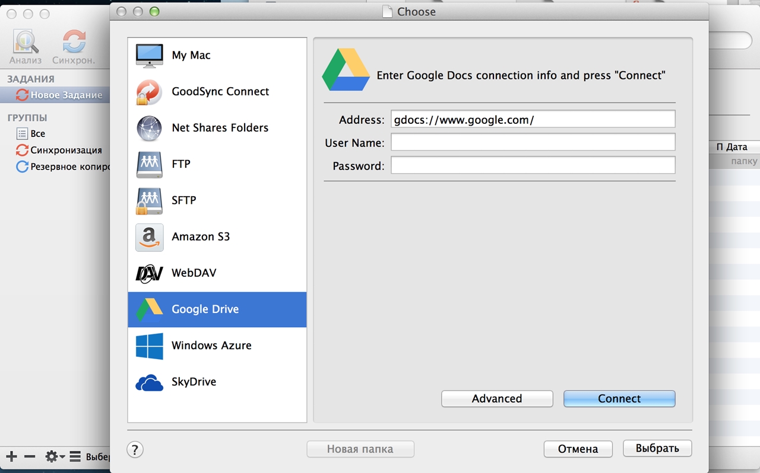Viewport: 760px width, 473px height.
Task: Choose the WebDAV icon
Action: pyautogui.click(x=149, y=273)
